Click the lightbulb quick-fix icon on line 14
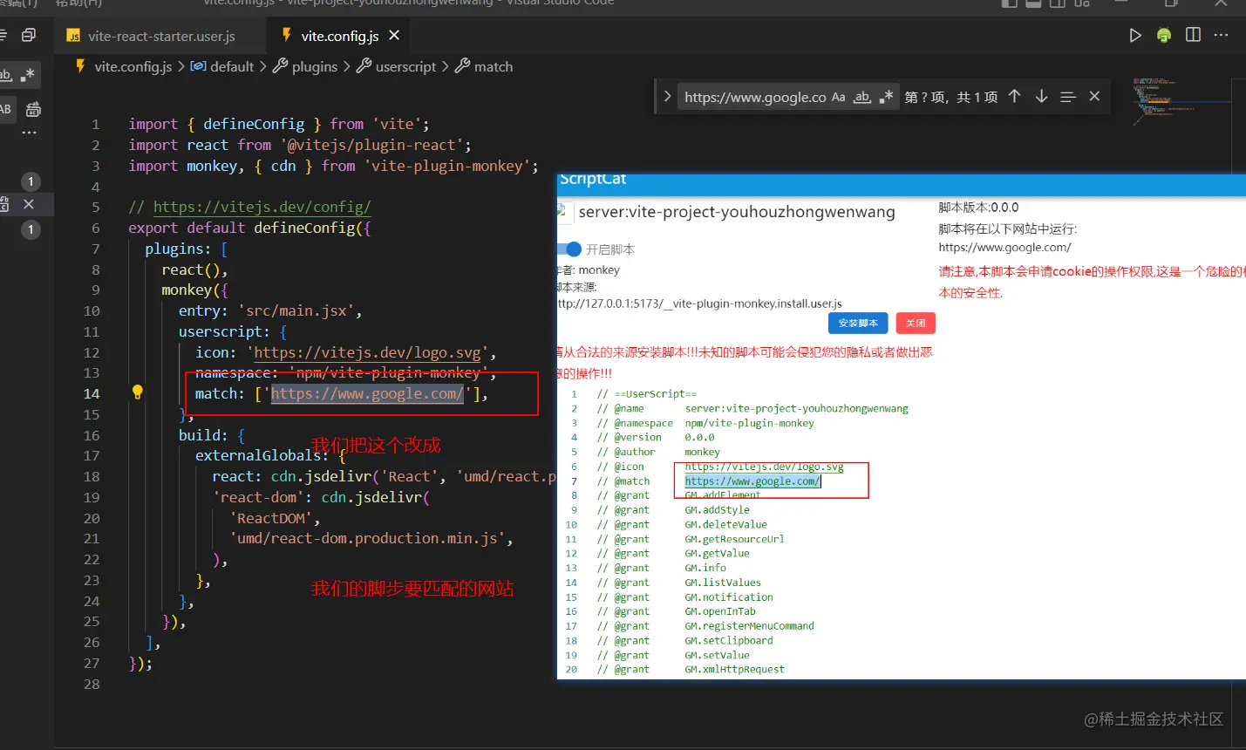Viewport: 1246px width, 750px height. tap(137, 392)
